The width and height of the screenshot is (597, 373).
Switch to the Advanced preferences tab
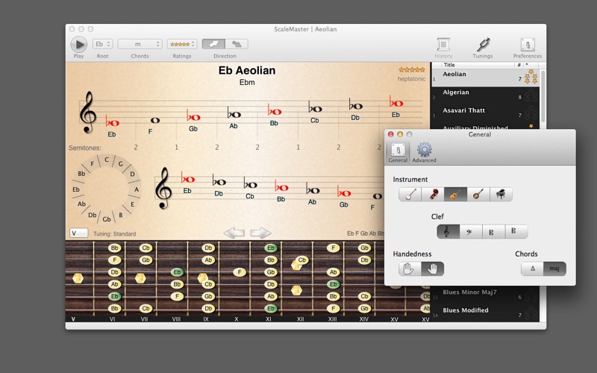(x=424, y=153)
